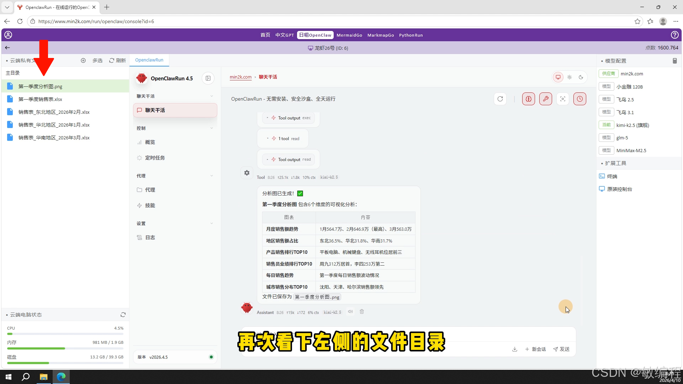Click the clock icon in chat toolbar
The height and width of the screenshot is (384, 683).
[579, 99]
